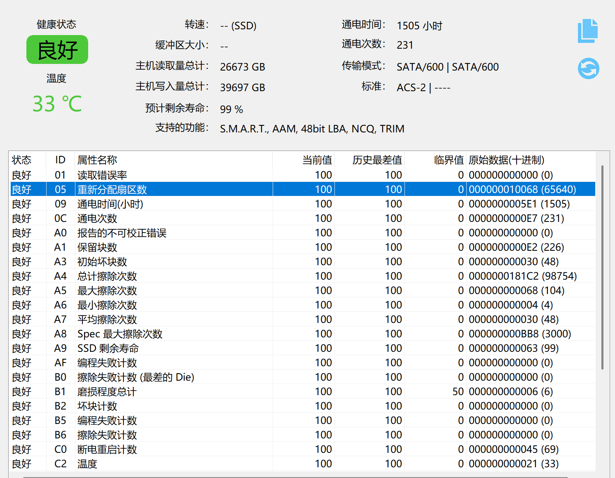Select the 最大擦除次数 row with ID A5

pyautogui.click(x=302, y=290)
